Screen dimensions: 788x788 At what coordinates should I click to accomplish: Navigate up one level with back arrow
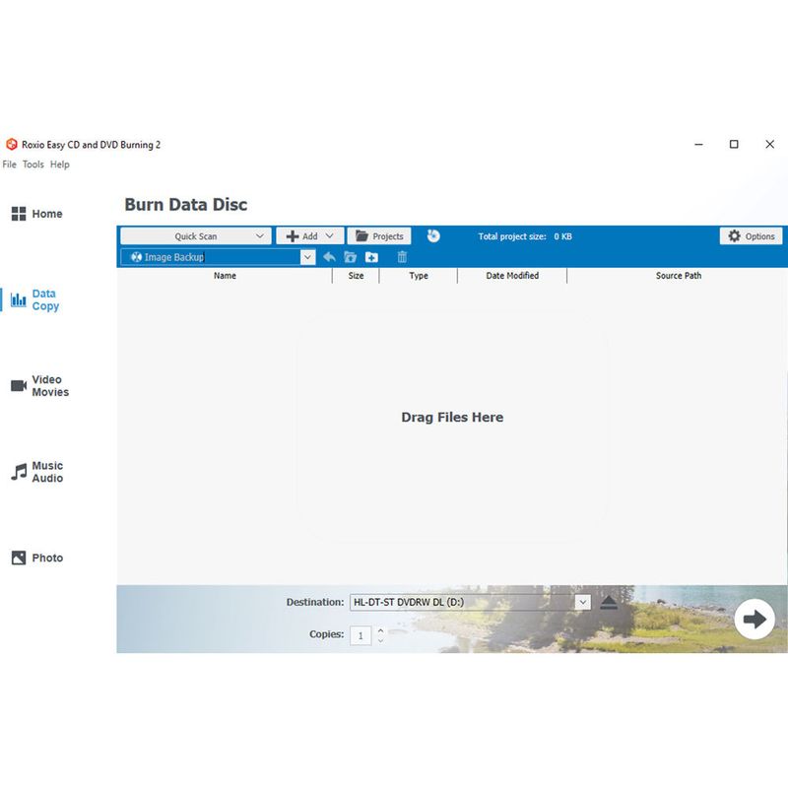coord(329,257)
